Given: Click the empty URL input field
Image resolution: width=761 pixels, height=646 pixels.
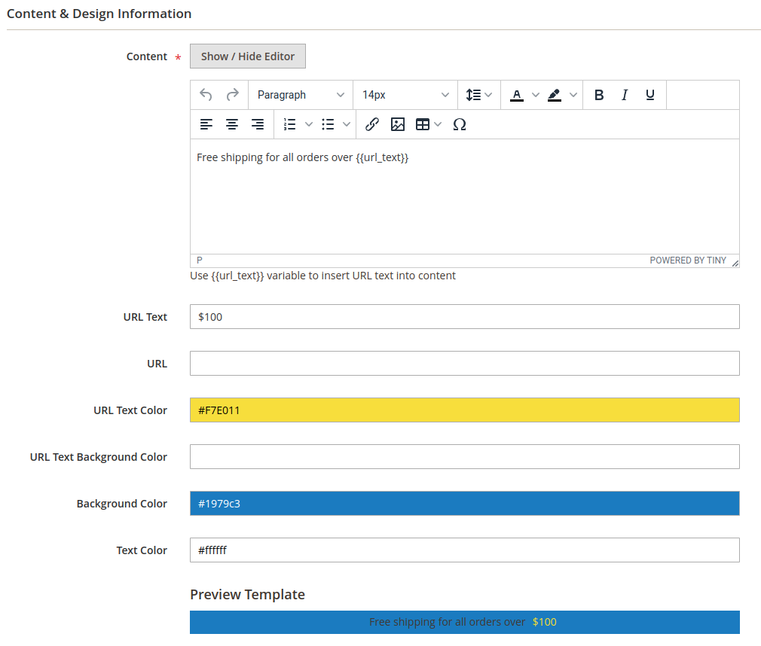Looking at the screenshot, I should click(464, 363).
